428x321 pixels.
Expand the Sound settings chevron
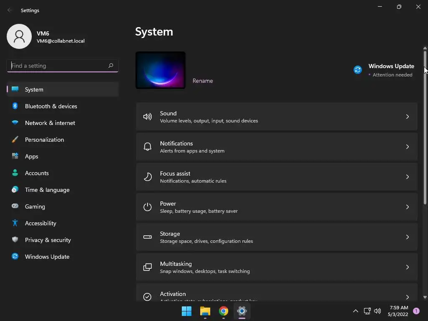(x=408, y=117)
